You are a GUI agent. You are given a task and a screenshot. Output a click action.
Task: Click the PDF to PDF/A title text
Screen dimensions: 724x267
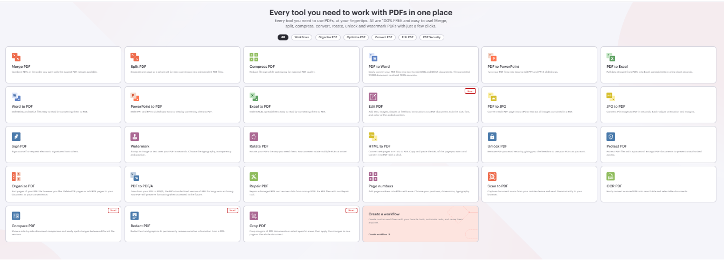click(142, 186)
